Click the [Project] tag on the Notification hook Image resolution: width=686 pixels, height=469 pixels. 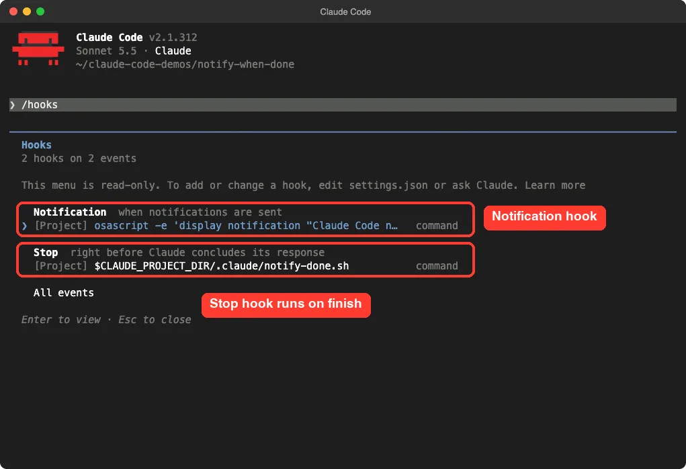pos(61,226)
